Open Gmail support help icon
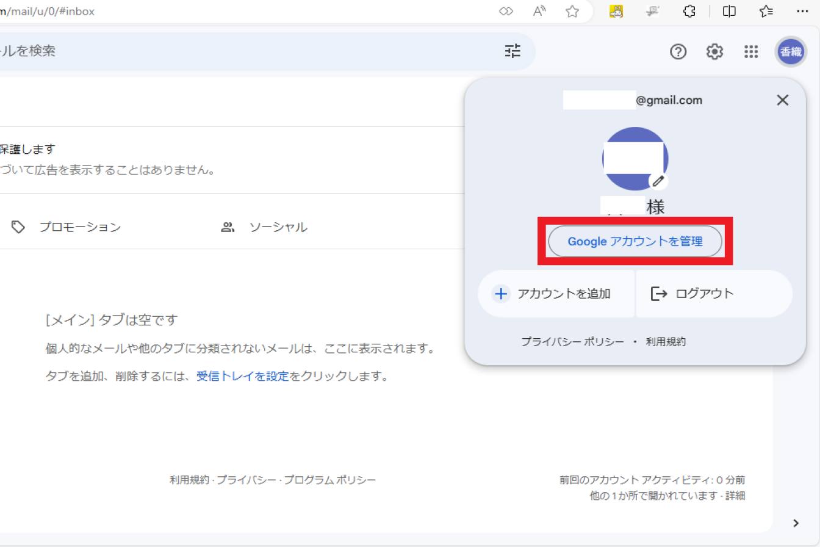Screen dimensions: 820x547 [x=678, y=52]
